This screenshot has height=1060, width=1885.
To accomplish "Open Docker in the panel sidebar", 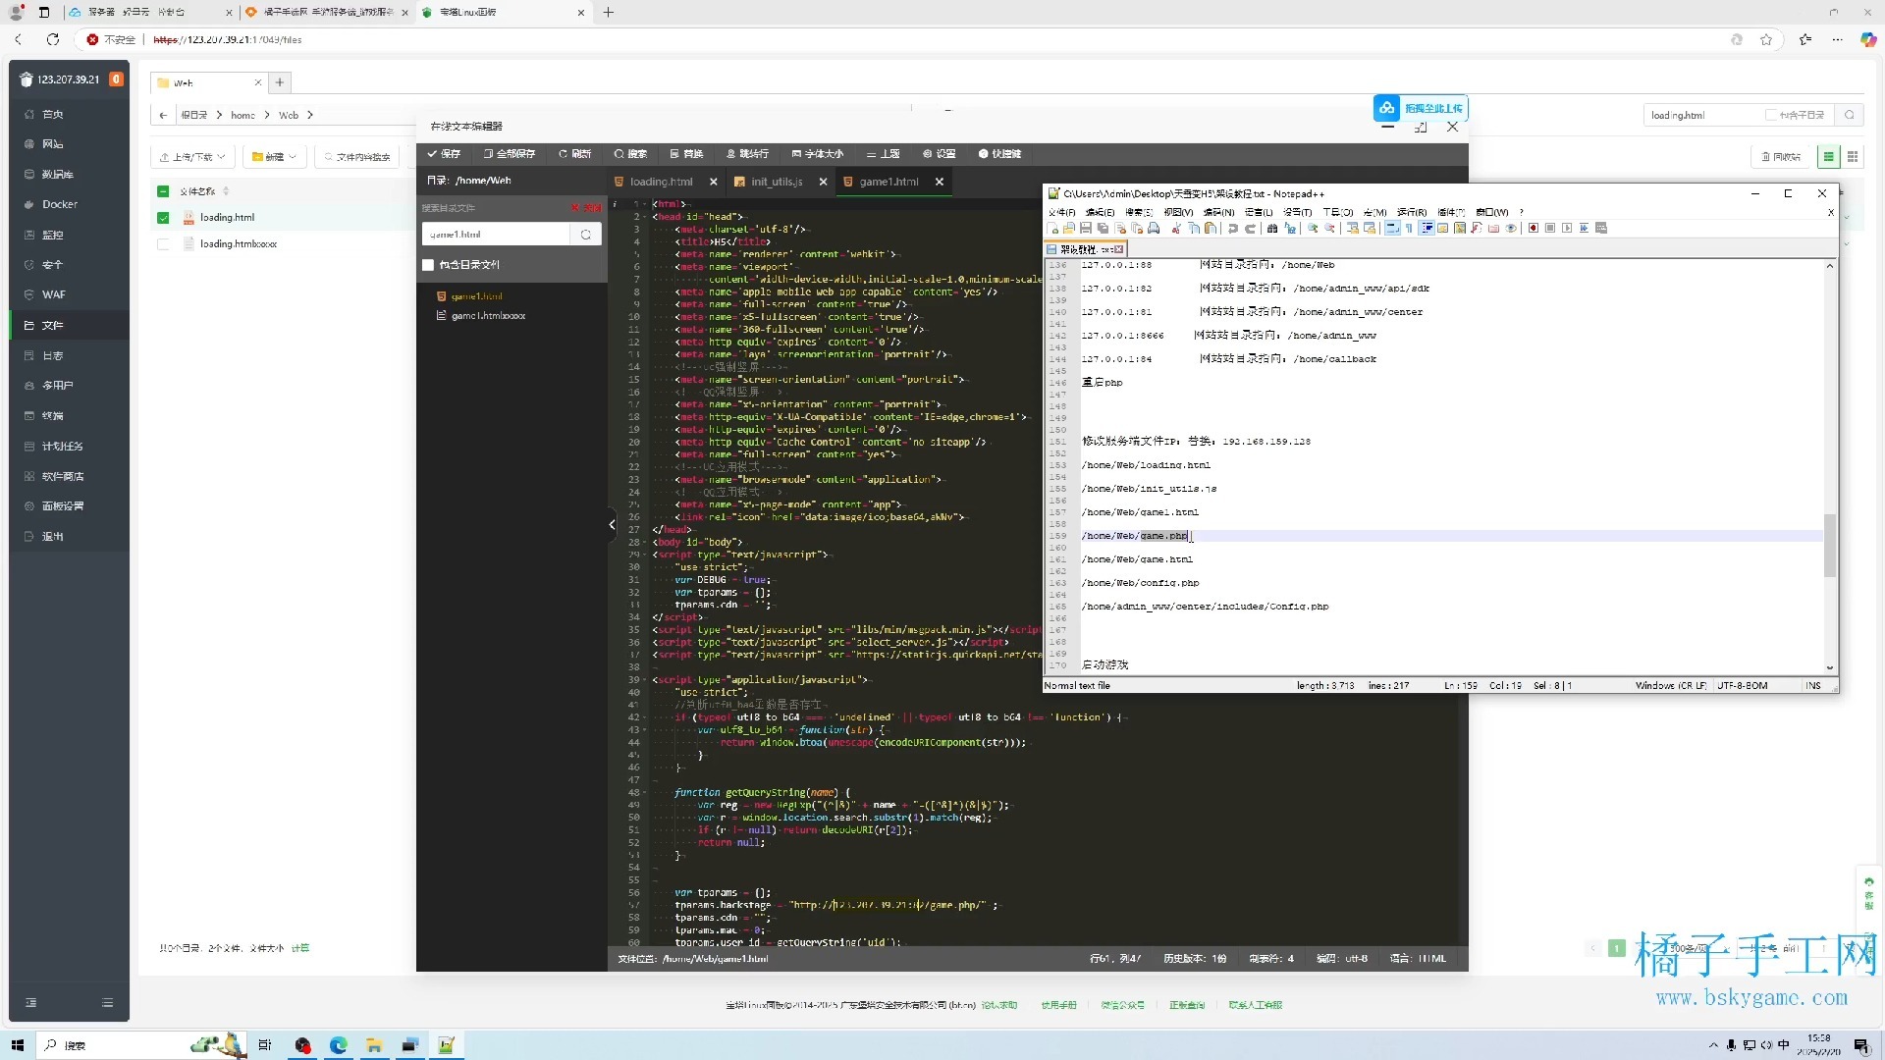I will coord(69,205).
